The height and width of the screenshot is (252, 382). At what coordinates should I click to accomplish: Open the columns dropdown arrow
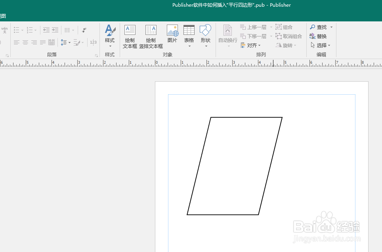tap(73, 30)
